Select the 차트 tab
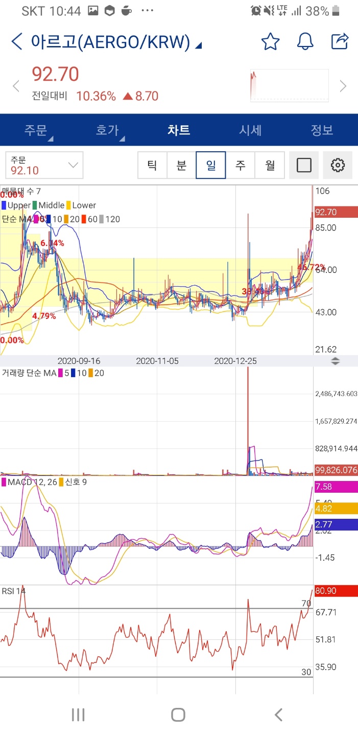 pos(179,130)
